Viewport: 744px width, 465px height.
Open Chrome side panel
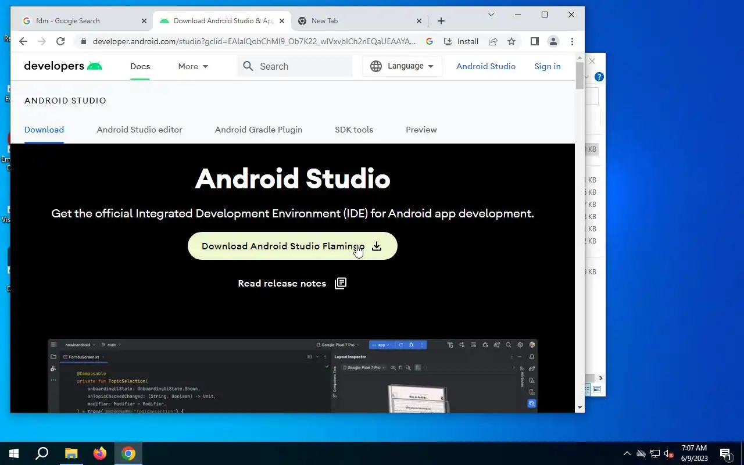click(x=535, y=41)
